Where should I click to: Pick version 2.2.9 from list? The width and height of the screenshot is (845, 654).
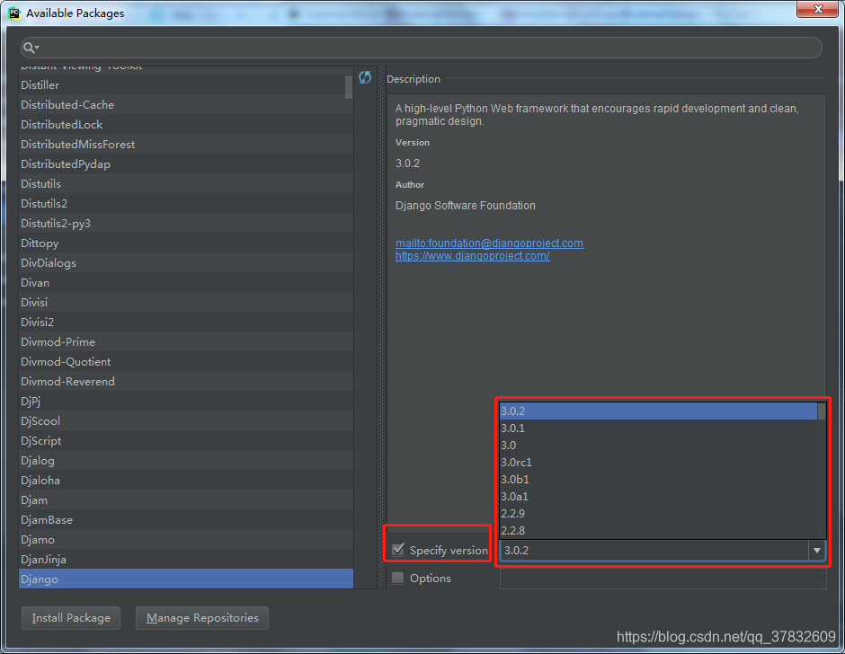[658, 514]
